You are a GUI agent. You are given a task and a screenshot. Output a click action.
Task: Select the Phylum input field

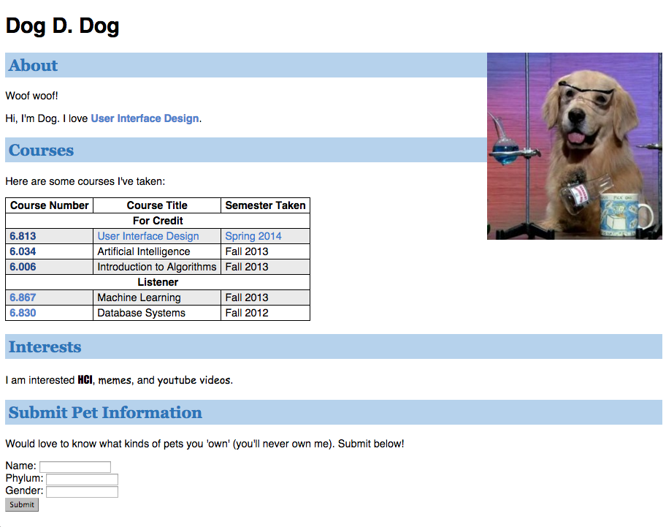point(82,479)
